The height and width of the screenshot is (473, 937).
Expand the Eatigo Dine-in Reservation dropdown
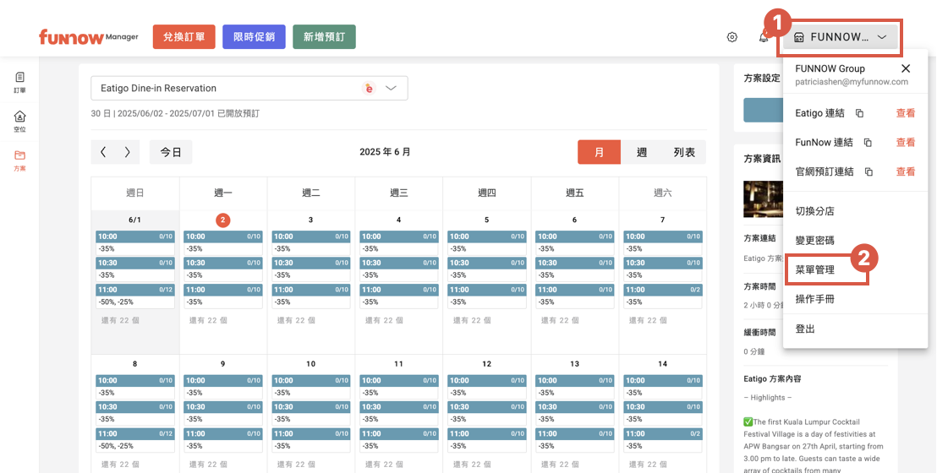coord(391,88)
